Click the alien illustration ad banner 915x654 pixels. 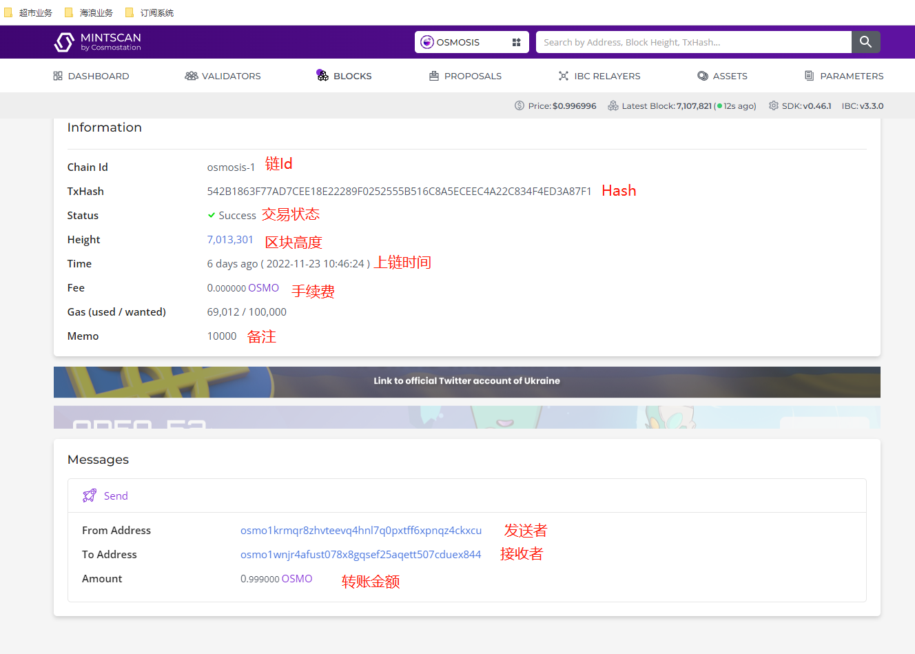[467, 417]
